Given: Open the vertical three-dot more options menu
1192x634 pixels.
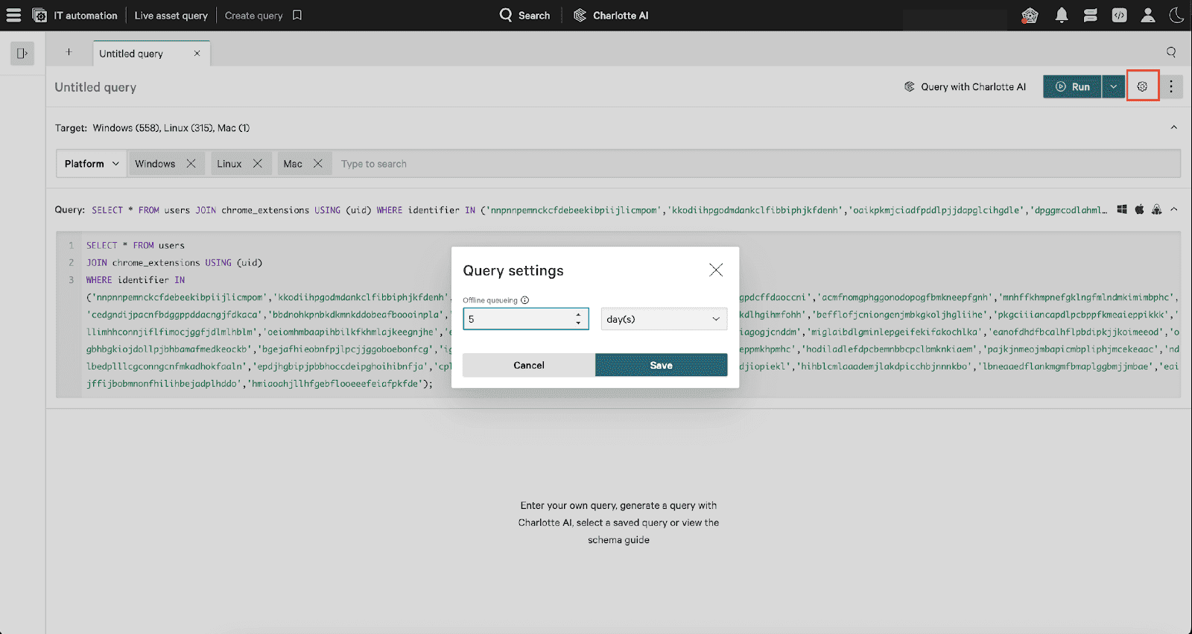Looking at the screenshot, I should 1170,86.
